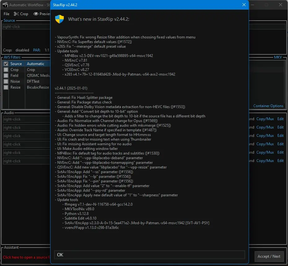The width and height of the screenshot is (288, 266).
Task: Click OK in the What's new dialog
Action: click(150, 255)
